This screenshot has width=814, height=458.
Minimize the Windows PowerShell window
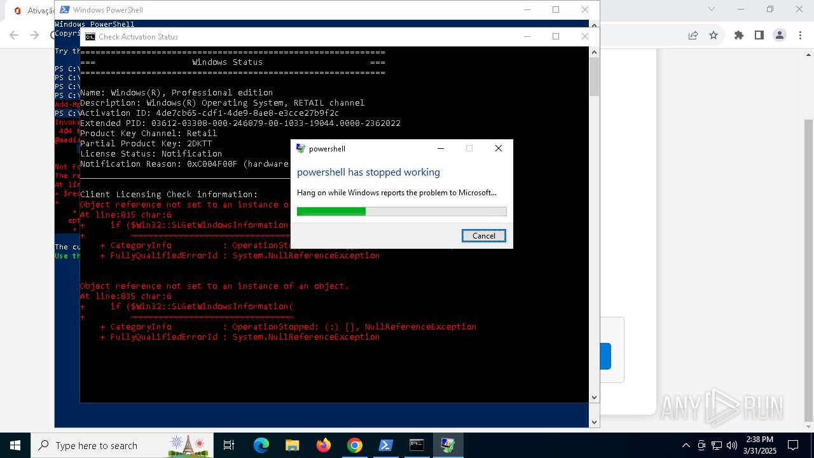click(x=527, y=10)
